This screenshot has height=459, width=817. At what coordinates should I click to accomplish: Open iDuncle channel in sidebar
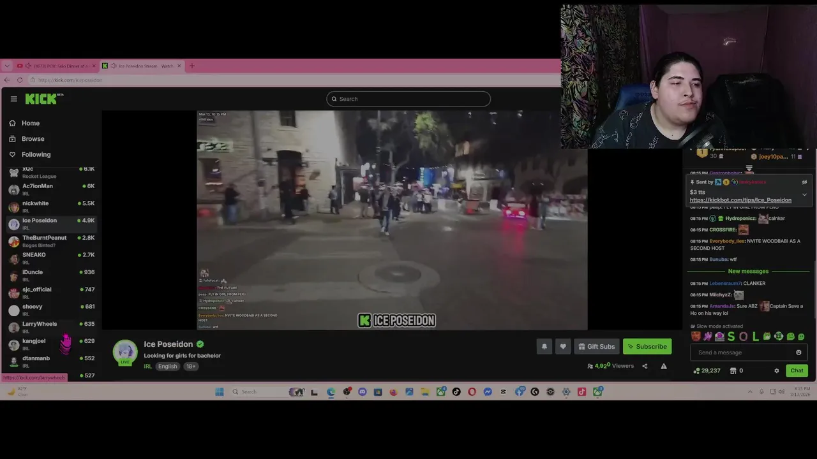point(51,275)
